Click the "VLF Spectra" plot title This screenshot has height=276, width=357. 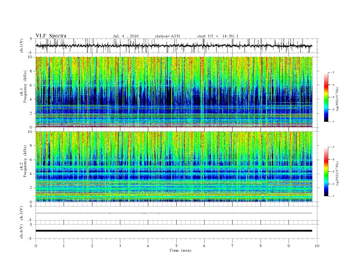point(51,36)
